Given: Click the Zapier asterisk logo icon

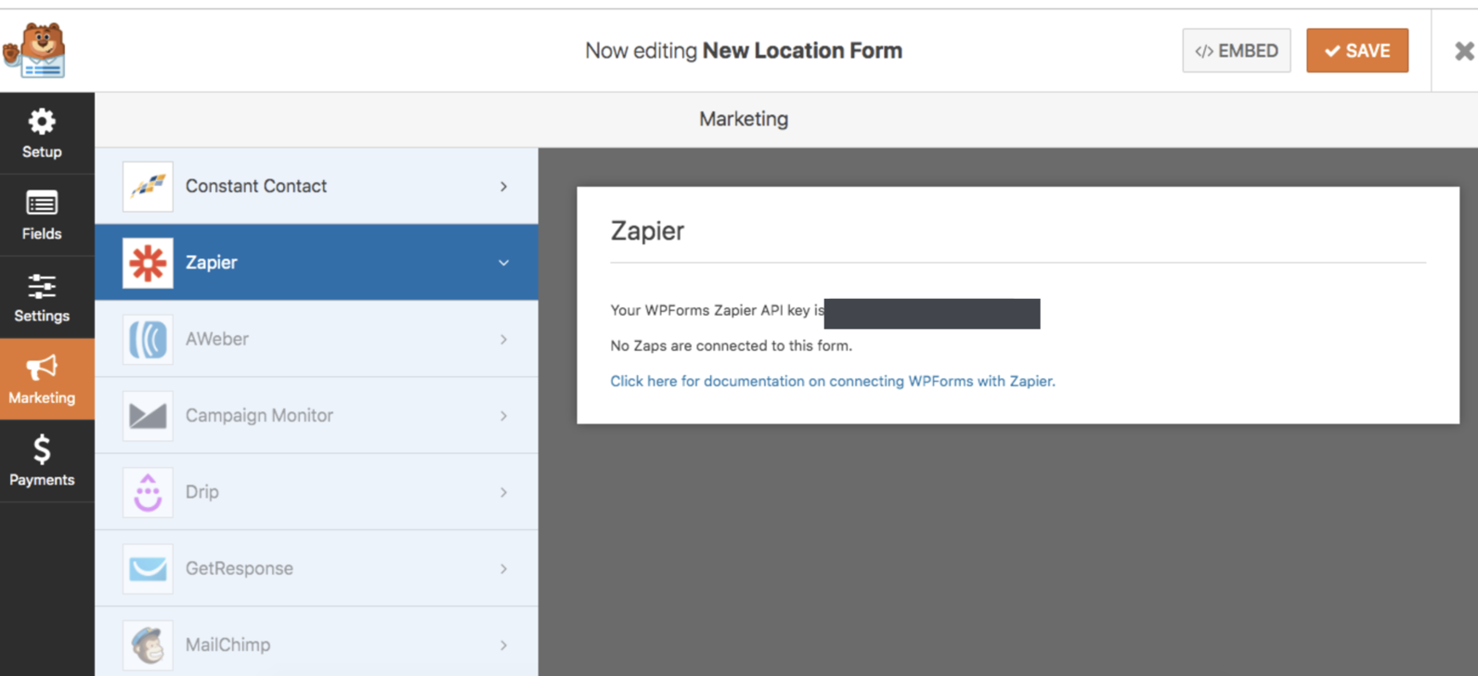Looking at the screenshot, I should pyautogui.click(x=148, y=263).
